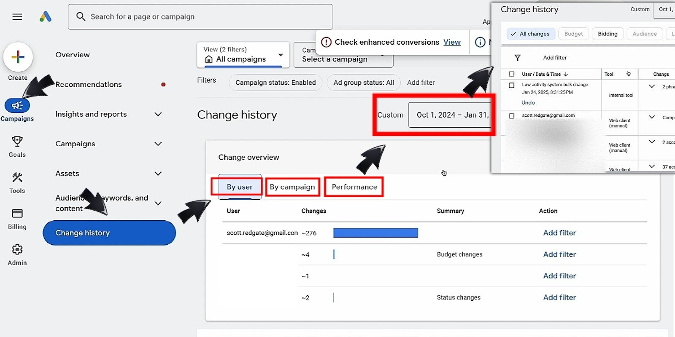The width and height of the screenshot is (675, 337).
Task: Click View link for enhanced conversions
Action: [x=452, y=42]
